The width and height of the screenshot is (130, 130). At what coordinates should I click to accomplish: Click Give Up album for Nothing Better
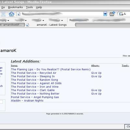[96, 94]
